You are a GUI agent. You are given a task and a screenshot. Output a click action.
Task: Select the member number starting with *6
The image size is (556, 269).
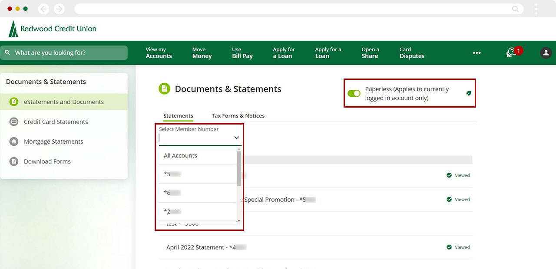[x=172, y=193]
